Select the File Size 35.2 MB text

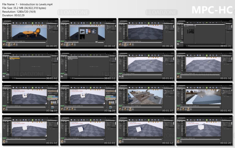click(x=24, y=8)
